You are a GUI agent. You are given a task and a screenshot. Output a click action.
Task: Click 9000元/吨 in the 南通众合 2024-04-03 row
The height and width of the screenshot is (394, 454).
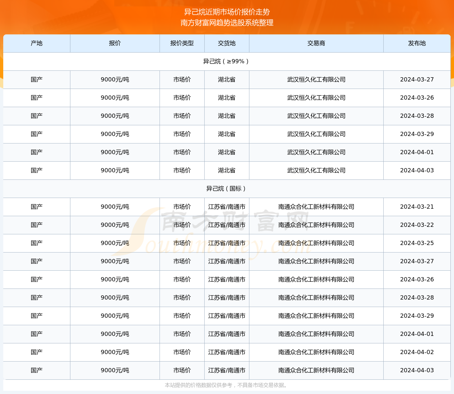115,370
